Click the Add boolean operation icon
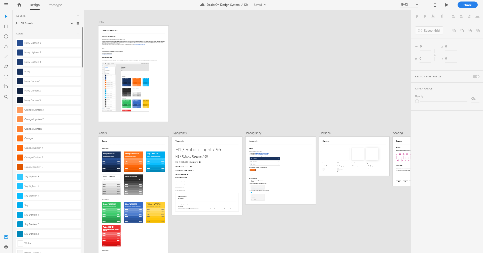The width and height of the screenshot is (483, 253). tap(454, 30)
